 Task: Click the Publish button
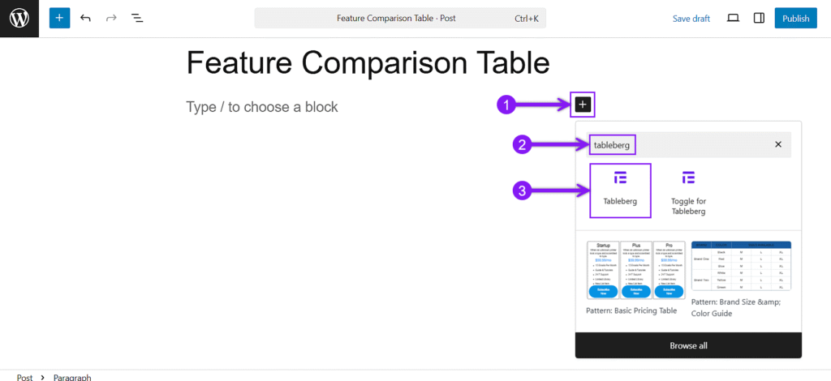[795, 18]
